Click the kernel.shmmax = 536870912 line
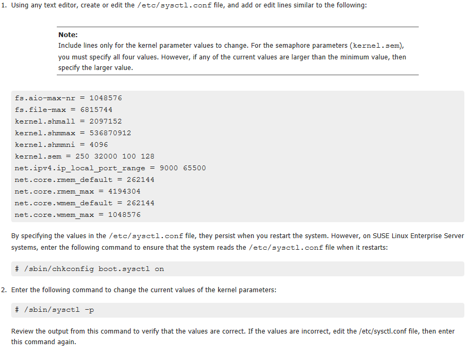Viewport: 467px width, 350px height. pyautogui.click(x=73, y=133)
